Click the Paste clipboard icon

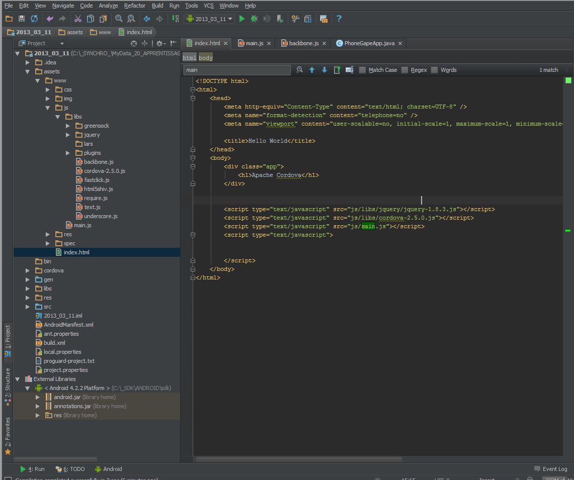point(103,19)
